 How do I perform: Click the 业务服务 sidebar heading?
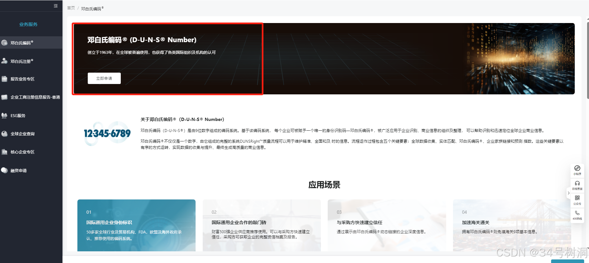(x=28, y=24)
